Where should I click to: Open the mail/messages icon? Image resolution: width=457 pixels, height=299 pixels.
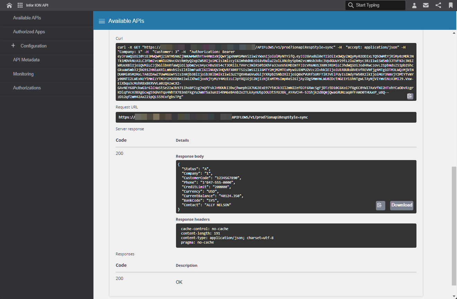click(426, 5)
